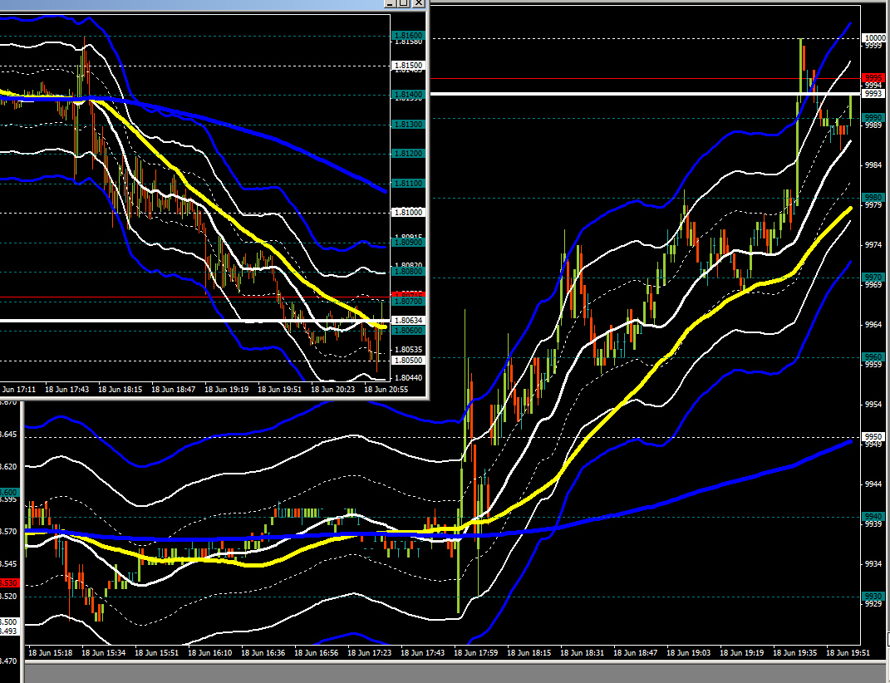Select the 1.80800 price level label
Image resolution: width=890 pixels, height=683 pixels.
coord(409,272)
